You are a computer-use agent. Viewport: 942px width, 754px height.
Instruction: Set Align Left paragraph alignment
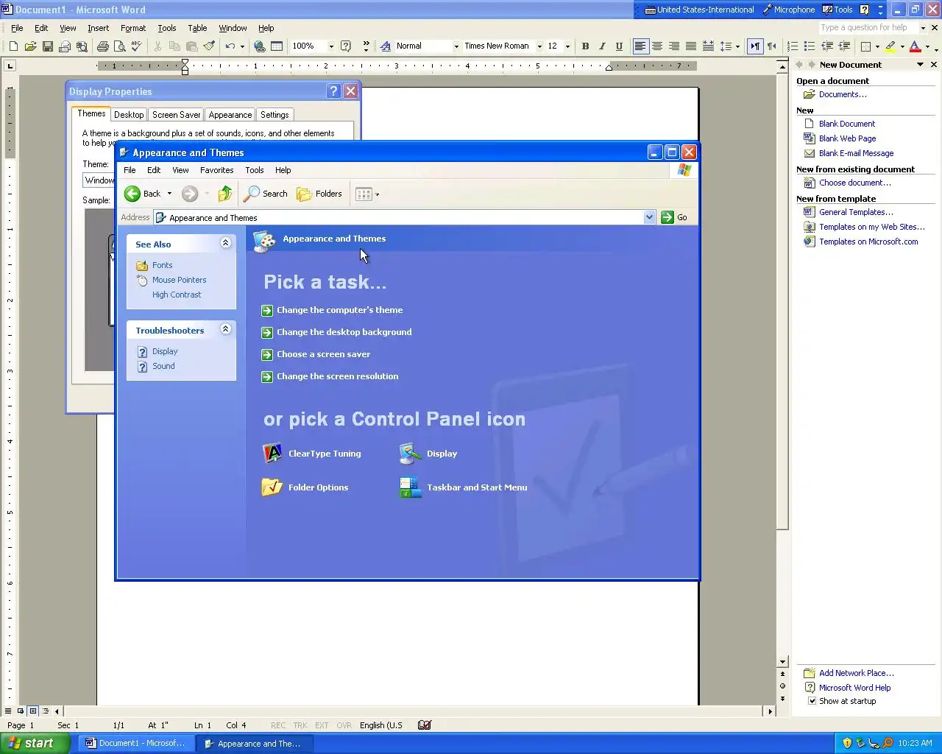640,46
